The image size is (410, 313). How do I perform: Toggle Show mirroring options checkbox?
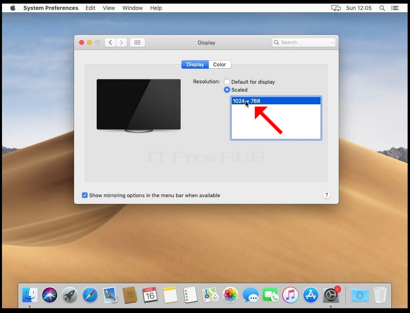(x=85, y=195)
